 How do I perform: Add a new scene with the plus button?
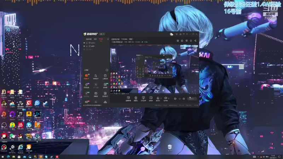[x=108, y=39]
